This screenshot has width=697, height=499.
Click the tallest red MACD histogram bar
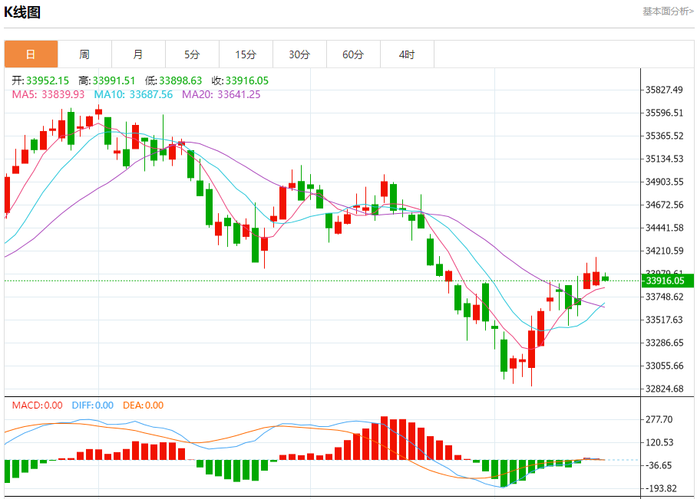[x=384, y=438]
